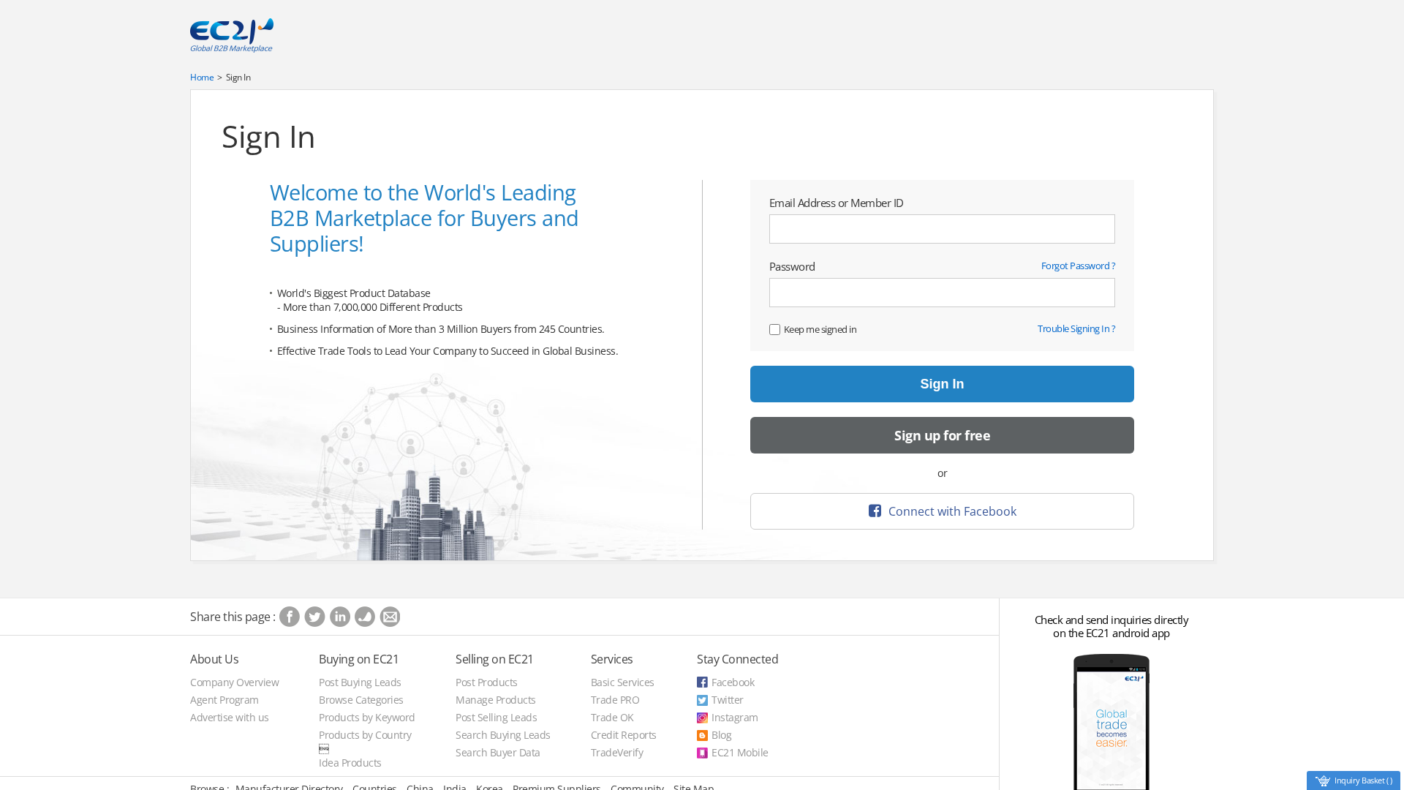This screenshot has height=790, width=1404.
Task: Open the Blog text link in footer
Action: (721, 735)
